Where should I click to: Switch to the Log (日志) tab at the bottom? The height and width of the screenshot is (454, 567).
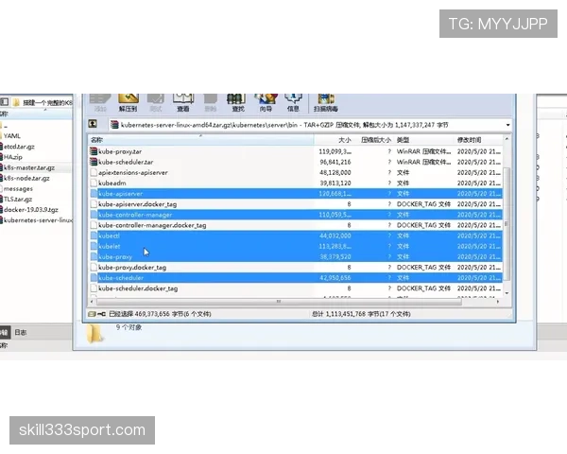pyautogui.click(x=20, y=332)
